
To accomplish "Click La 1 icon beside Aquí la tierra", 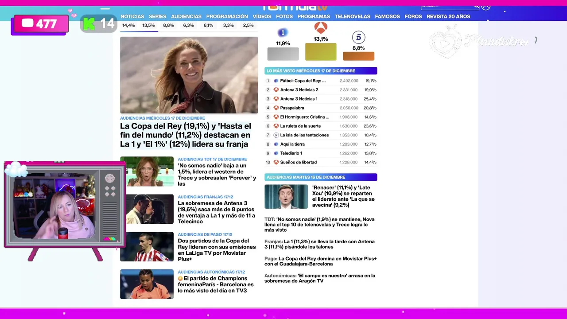I will [276, 144].
